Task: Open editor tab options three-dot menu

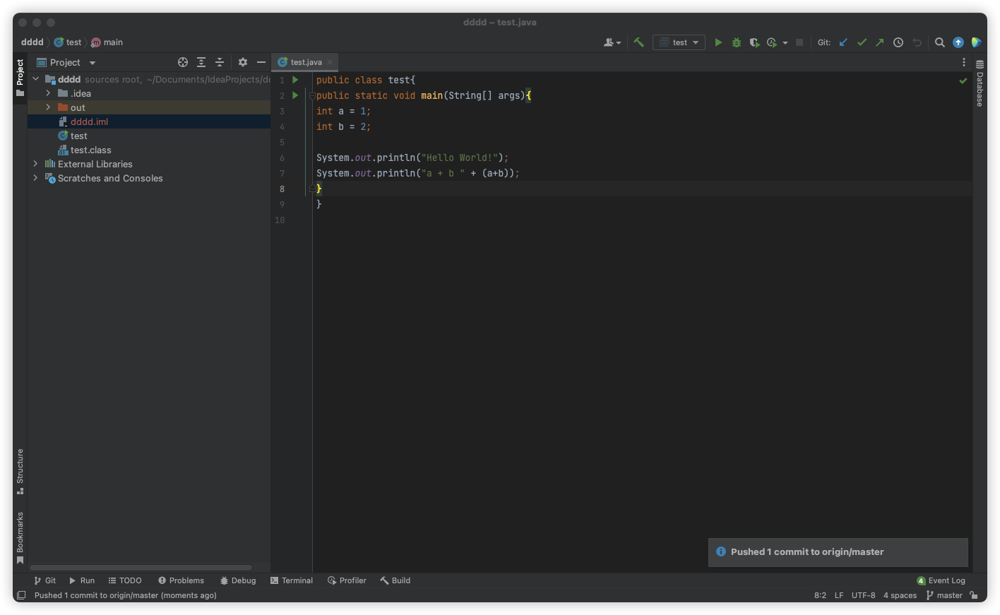Action: (x=963, y=62)
